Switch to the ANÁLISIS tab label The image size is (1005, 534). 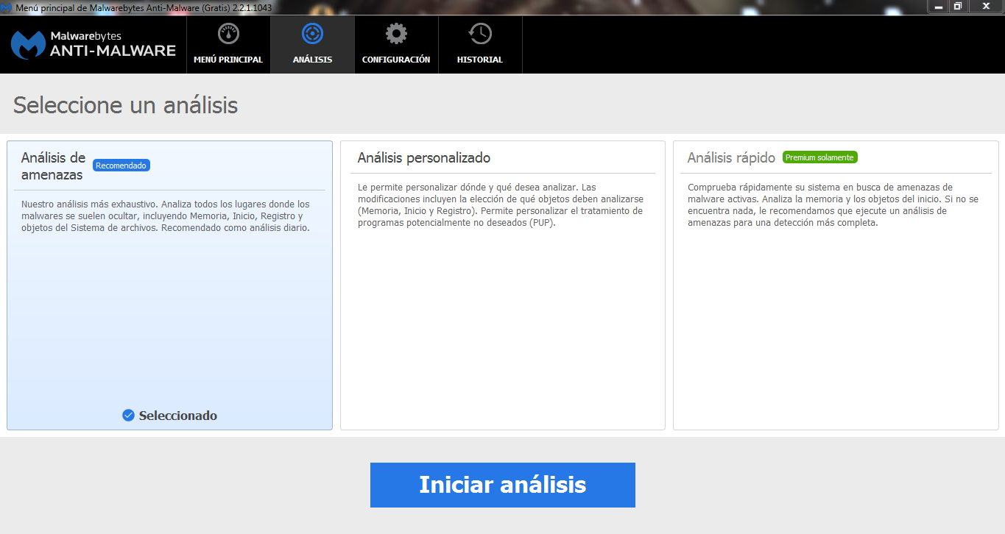point(312,60)
